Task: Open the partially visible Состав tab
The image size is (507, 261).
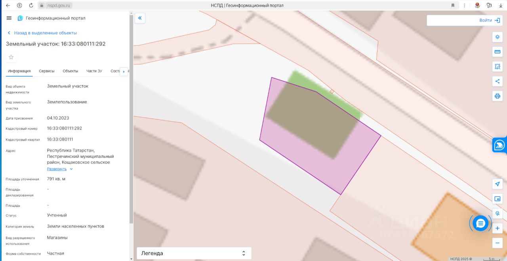Action: pos(115,71)
